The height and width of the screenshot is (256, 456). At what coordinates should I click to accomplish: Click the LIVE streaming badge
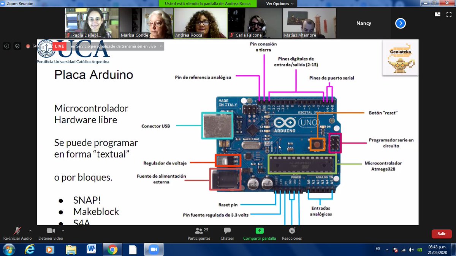click(x=59, y=46)
